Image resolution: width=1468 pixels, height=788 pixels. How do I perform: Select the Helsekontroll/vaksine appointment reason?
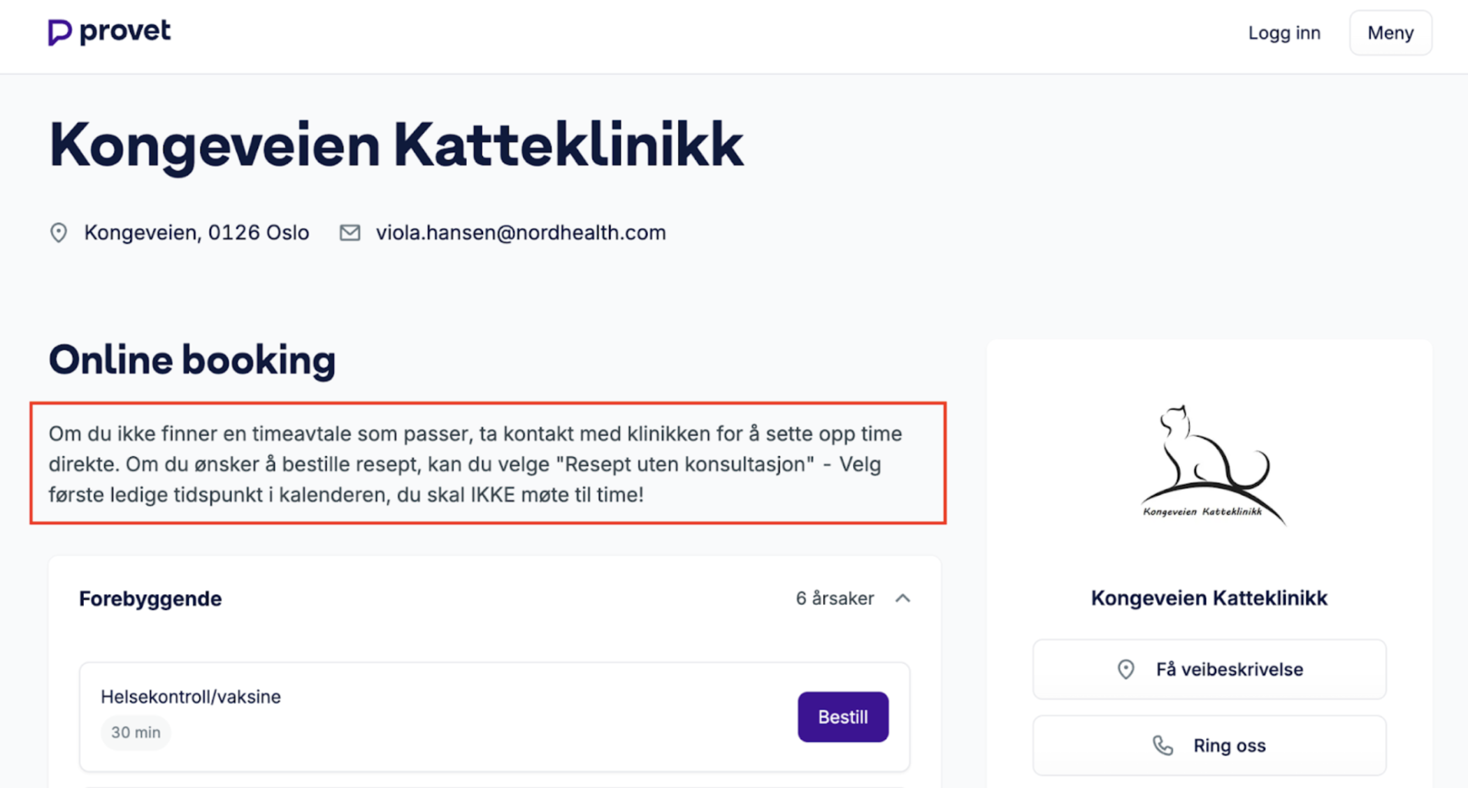click(191, 696)
